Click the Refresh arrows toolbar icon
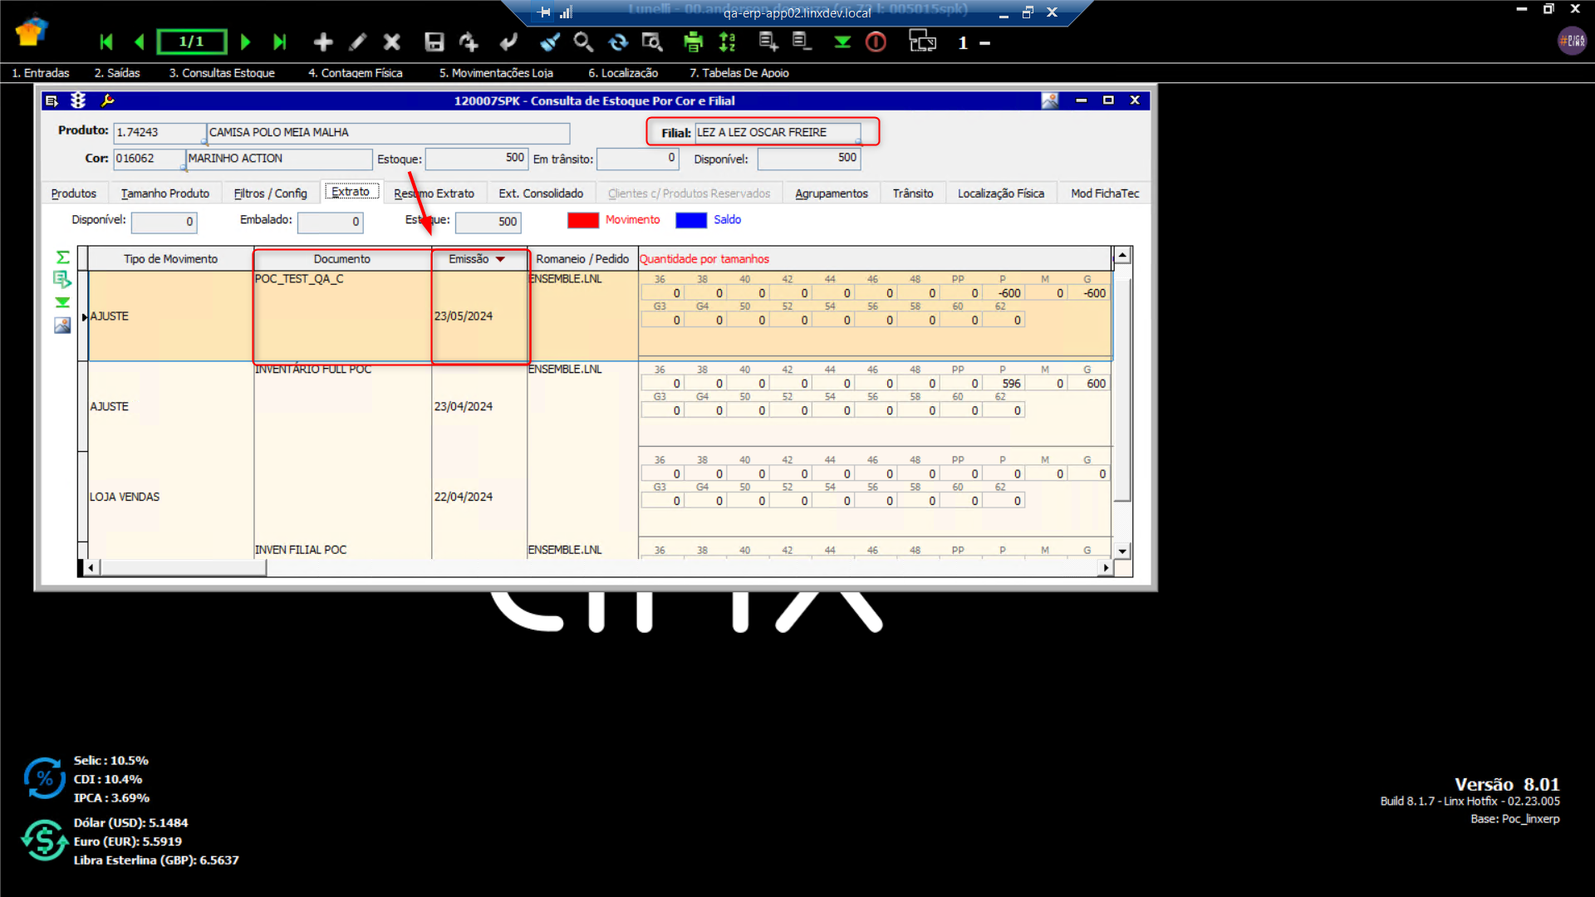This screenshot has width=1595, height=897. pyautogui.click(x=618, y=42)
